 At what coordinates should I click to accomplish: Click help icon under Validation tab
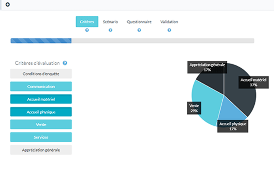click(x=169, y=30)
